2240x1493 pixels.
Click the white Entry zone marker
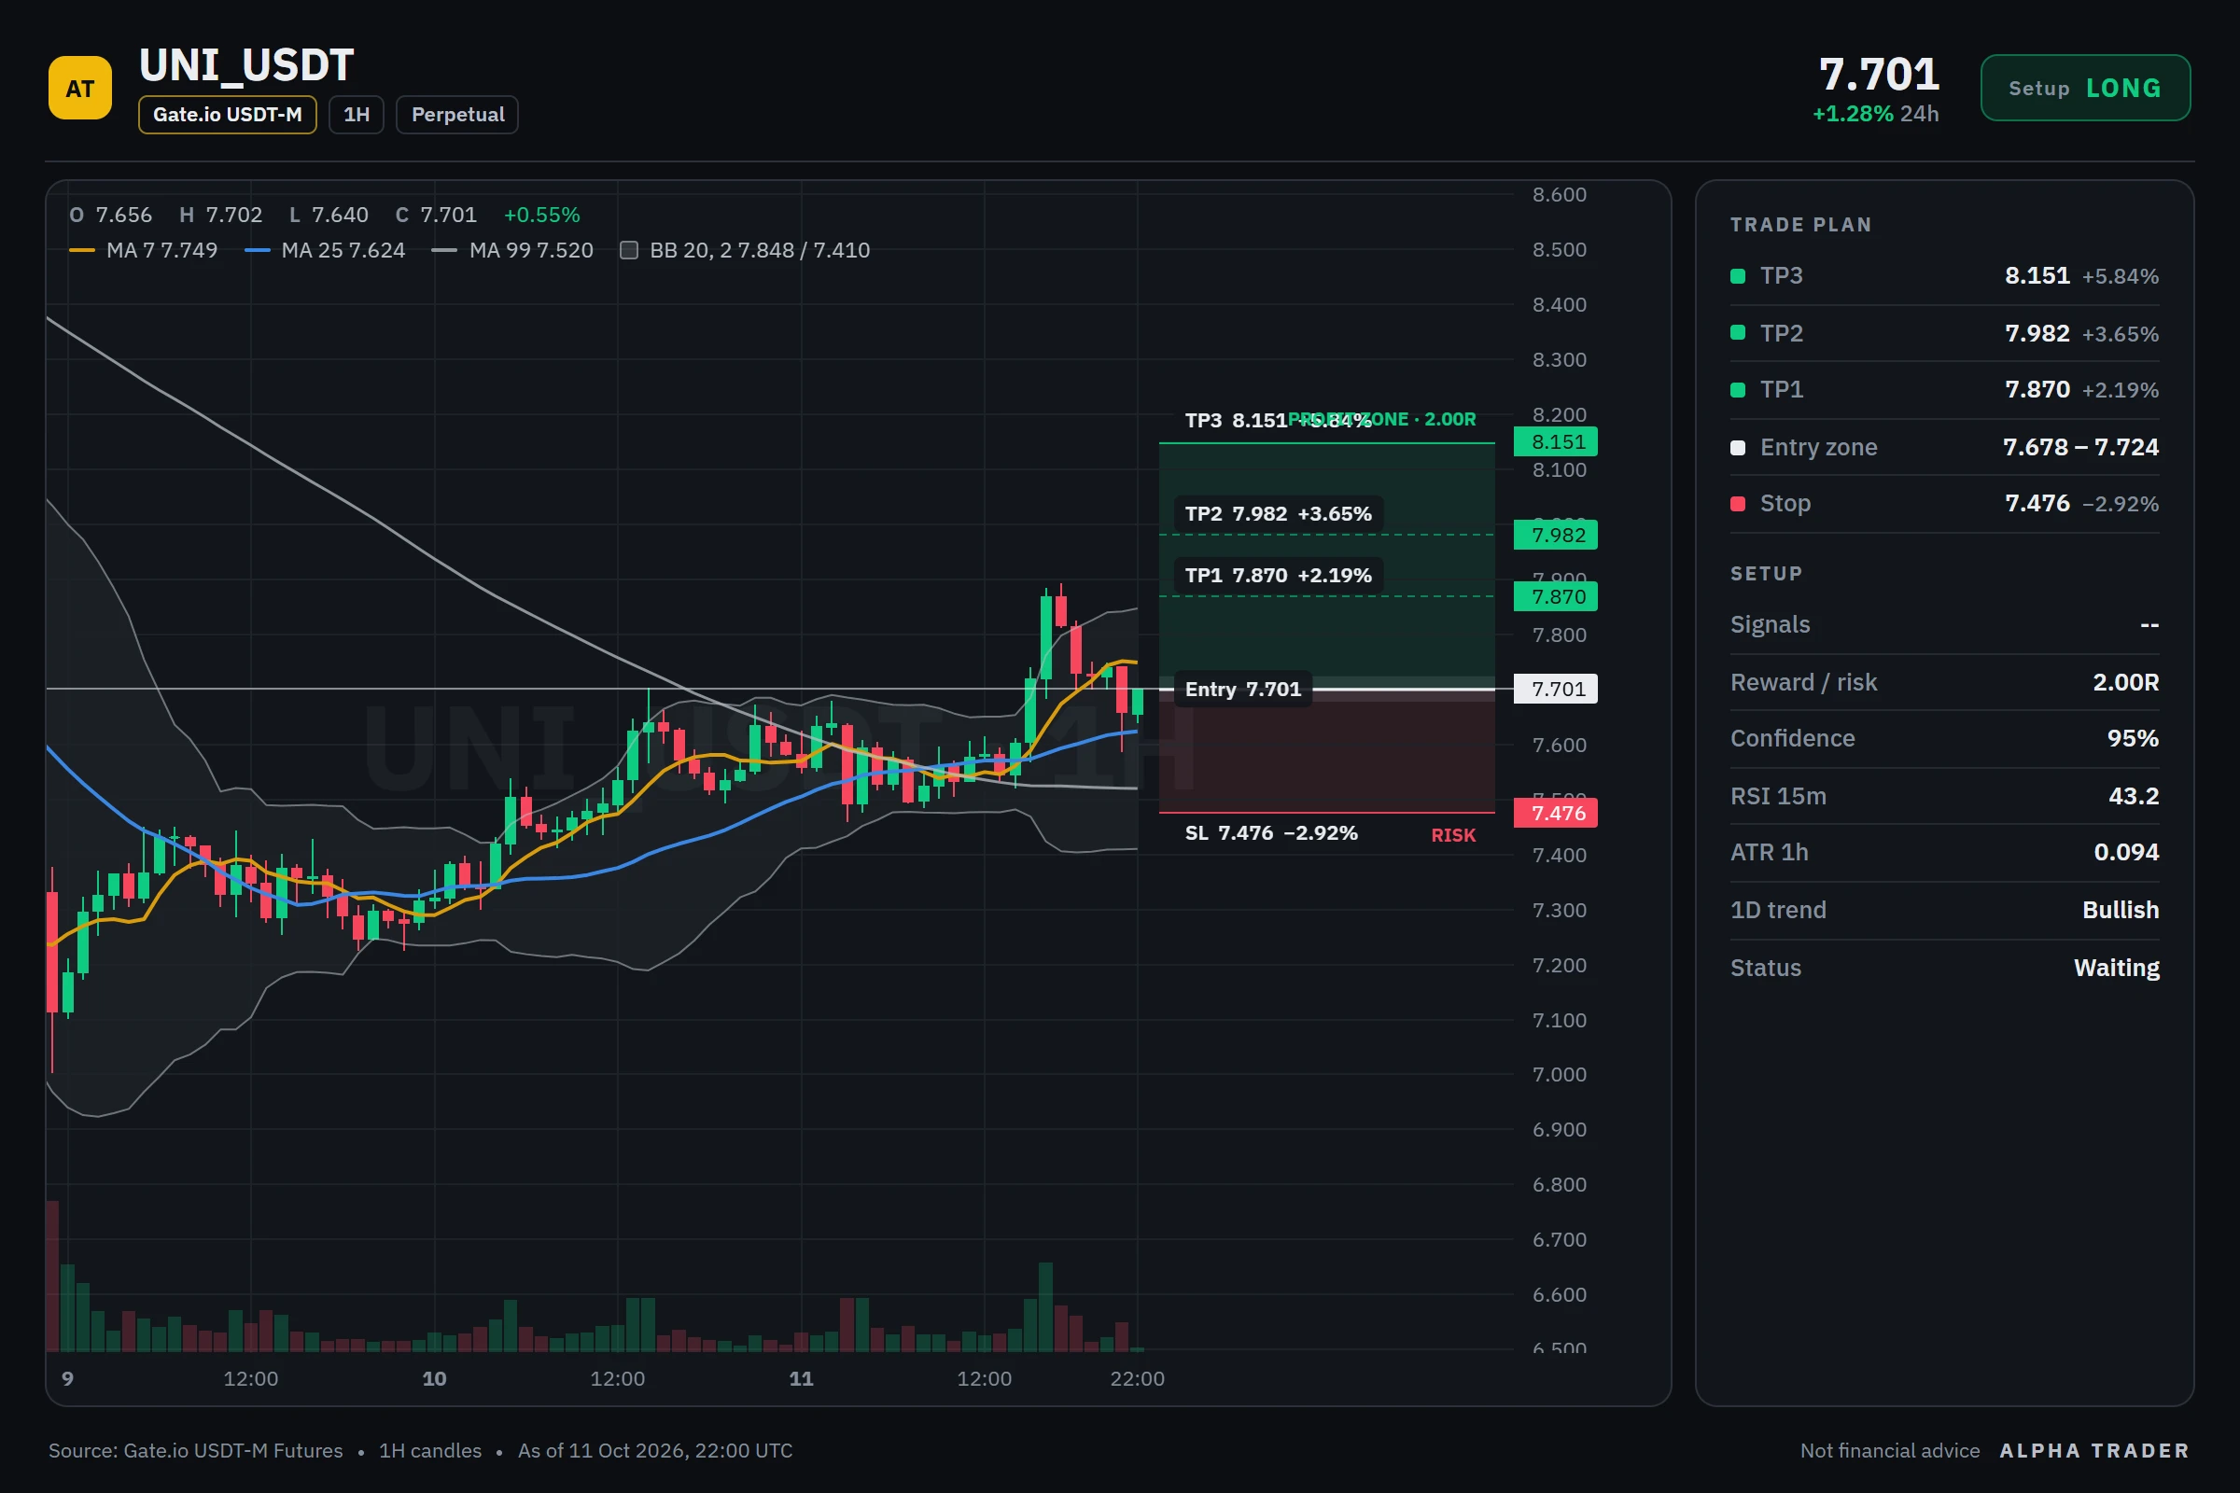(1737, 448)
